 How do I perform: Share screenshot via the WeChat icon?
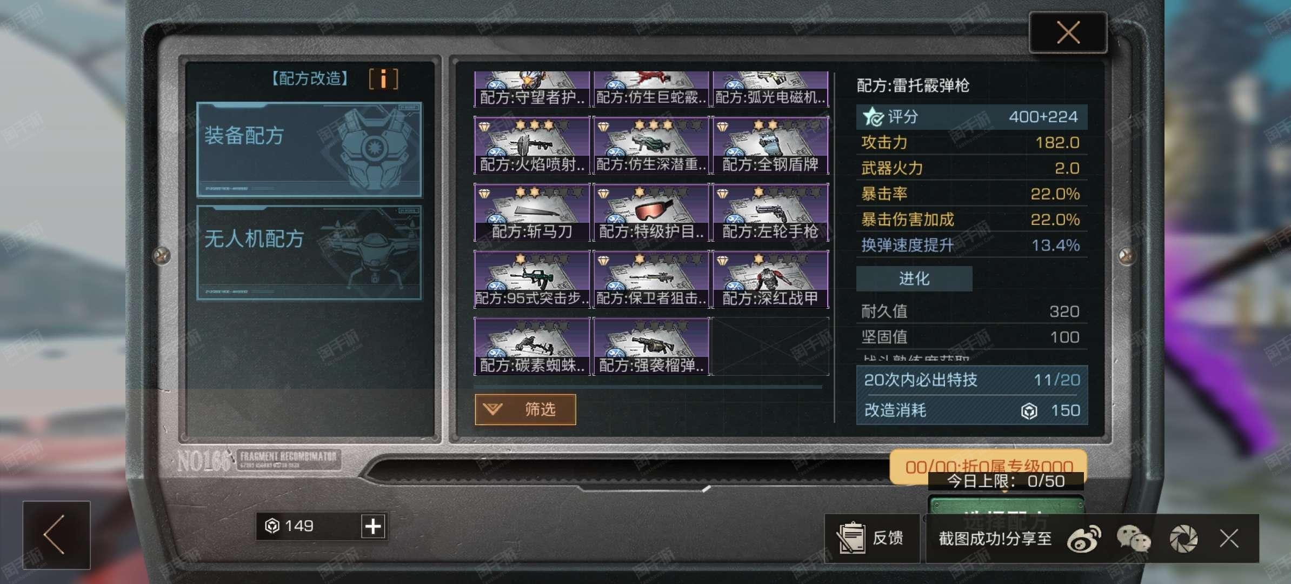[x=1134, y=539]
